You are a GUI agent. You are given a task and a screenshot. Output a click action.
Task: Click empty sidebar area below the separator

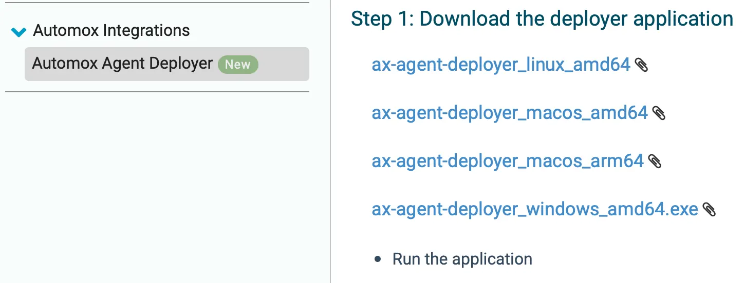(x=157, y=185)
